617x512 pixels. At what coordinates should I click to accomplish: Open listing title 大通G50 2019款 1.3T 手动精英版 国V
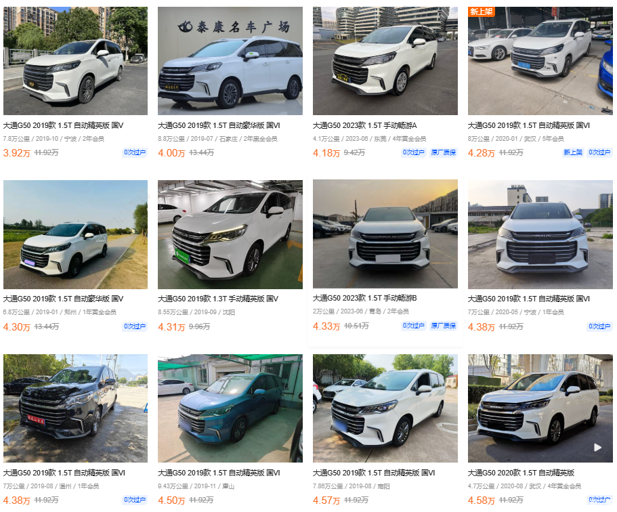click(x=218, y=299)
